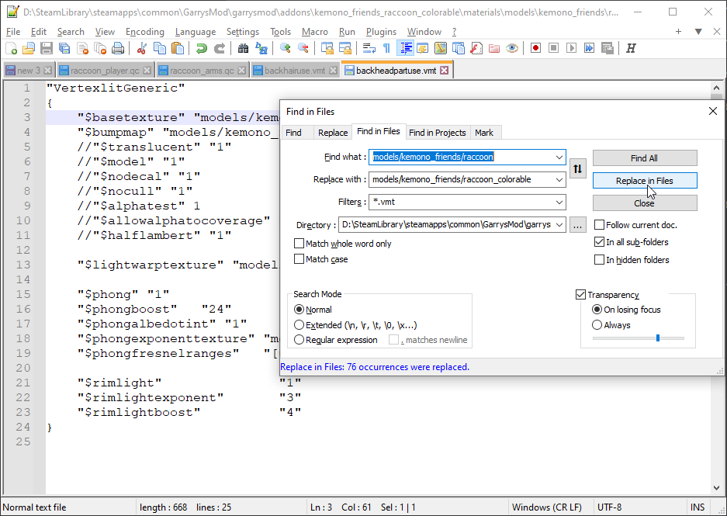Adjust the transparency slider handle
The image size is (727, 516).
(657, 338)
